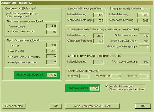Click the Warmwasser cost field showing 214
Screen dimensions: 154x112
pyautogui.click(x=51, y=51)
